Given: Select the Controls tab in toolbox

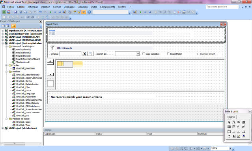Looking at the screenshot, I should pos(231,117).
